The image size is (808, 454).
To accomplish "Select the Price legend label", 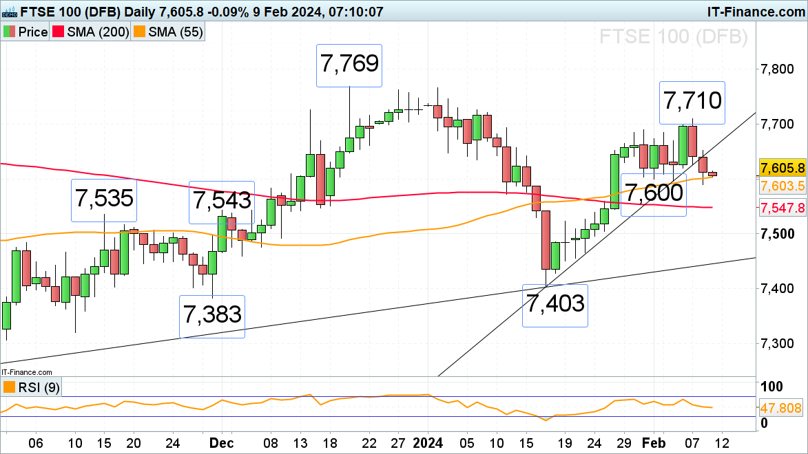I will click(x=33, y=32).
